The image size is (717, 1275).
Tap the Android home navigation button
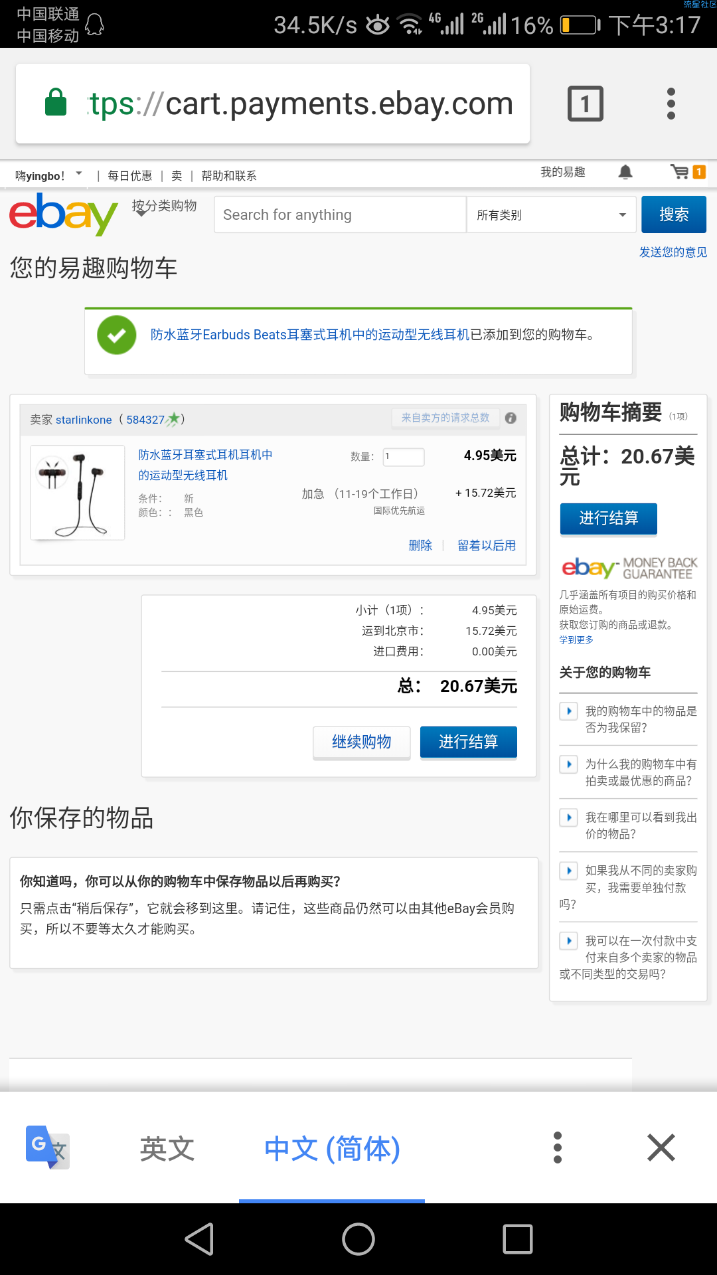click(x=358, y=1239)
